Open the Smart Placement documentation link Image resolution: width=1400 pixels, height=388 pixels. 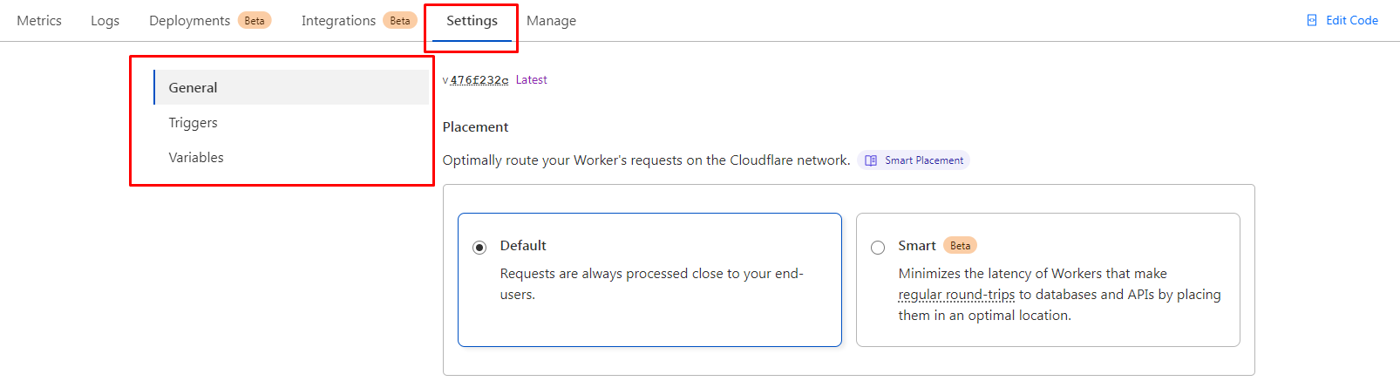pos(924,160)
